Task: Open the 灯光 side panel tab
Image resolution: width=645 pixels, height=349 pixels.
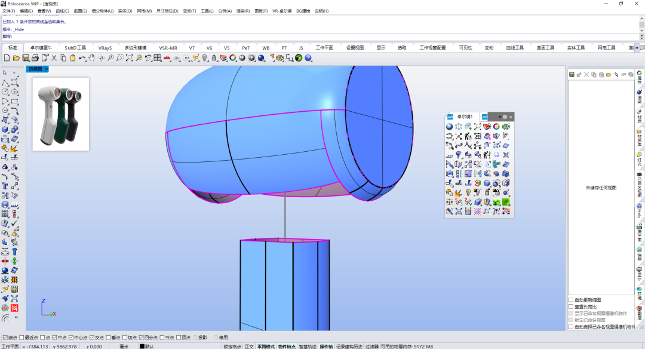Action: [640, 160]
